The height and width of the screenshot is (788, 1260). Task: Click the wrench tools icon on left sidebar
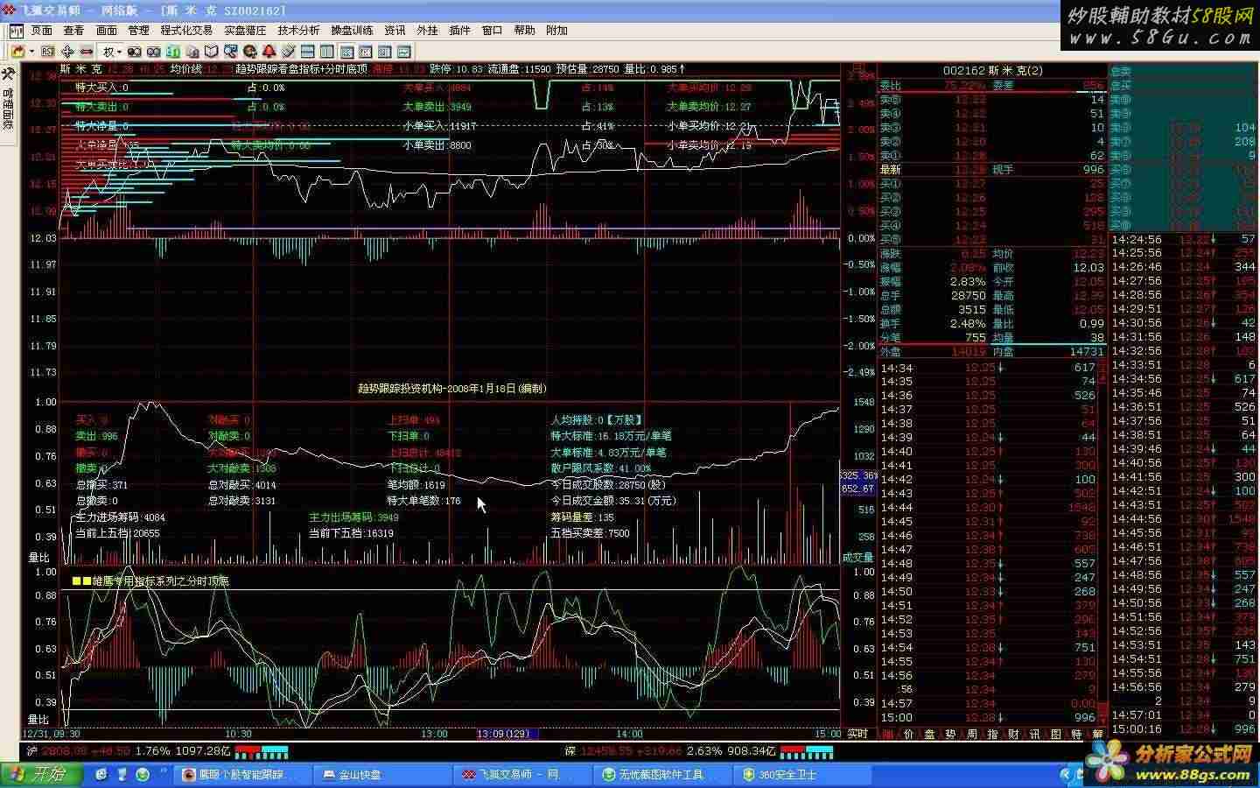tap(8, 74)
